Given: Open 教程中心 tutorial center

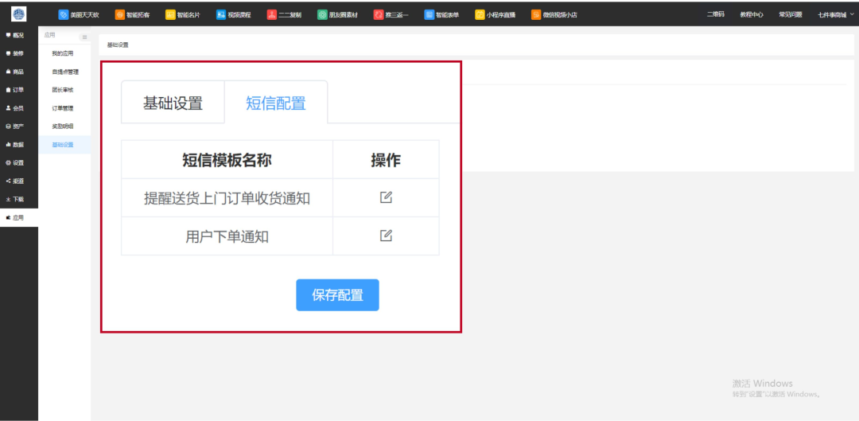Looking at the screenshot, I should (x=752, y=15).
